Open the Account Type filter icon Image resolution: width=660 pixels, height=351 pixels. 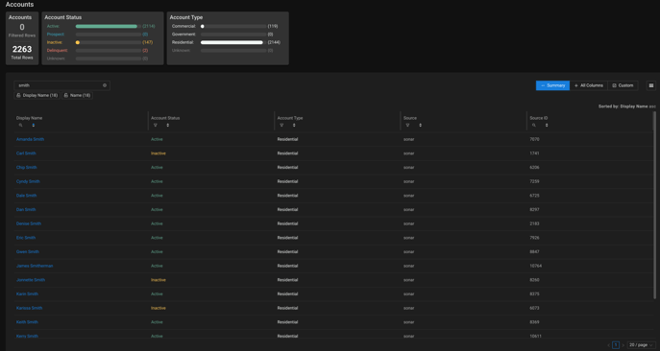[281, 126]
